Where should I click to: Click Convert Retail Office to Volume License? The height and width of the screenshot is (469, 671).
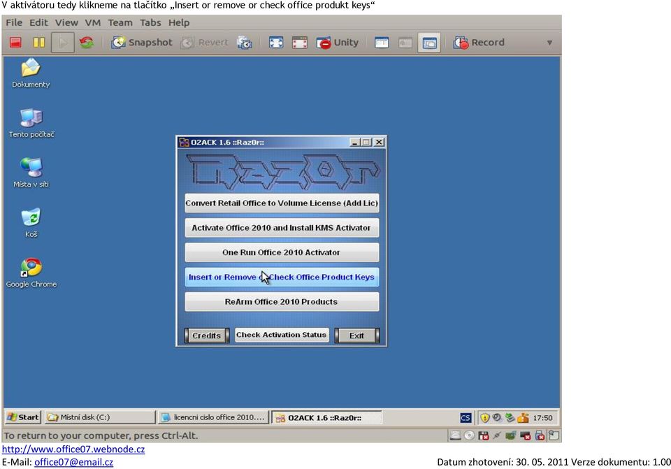[x=282, y=203]
